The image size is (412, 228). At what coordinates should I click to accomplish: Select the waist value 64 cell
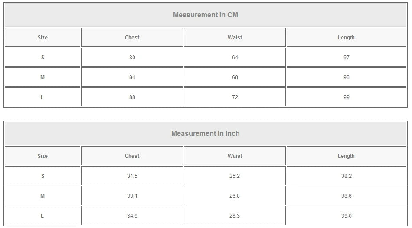(x=235, y=58)
